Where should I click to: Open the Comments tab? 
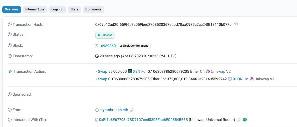[x=93, y=9]
